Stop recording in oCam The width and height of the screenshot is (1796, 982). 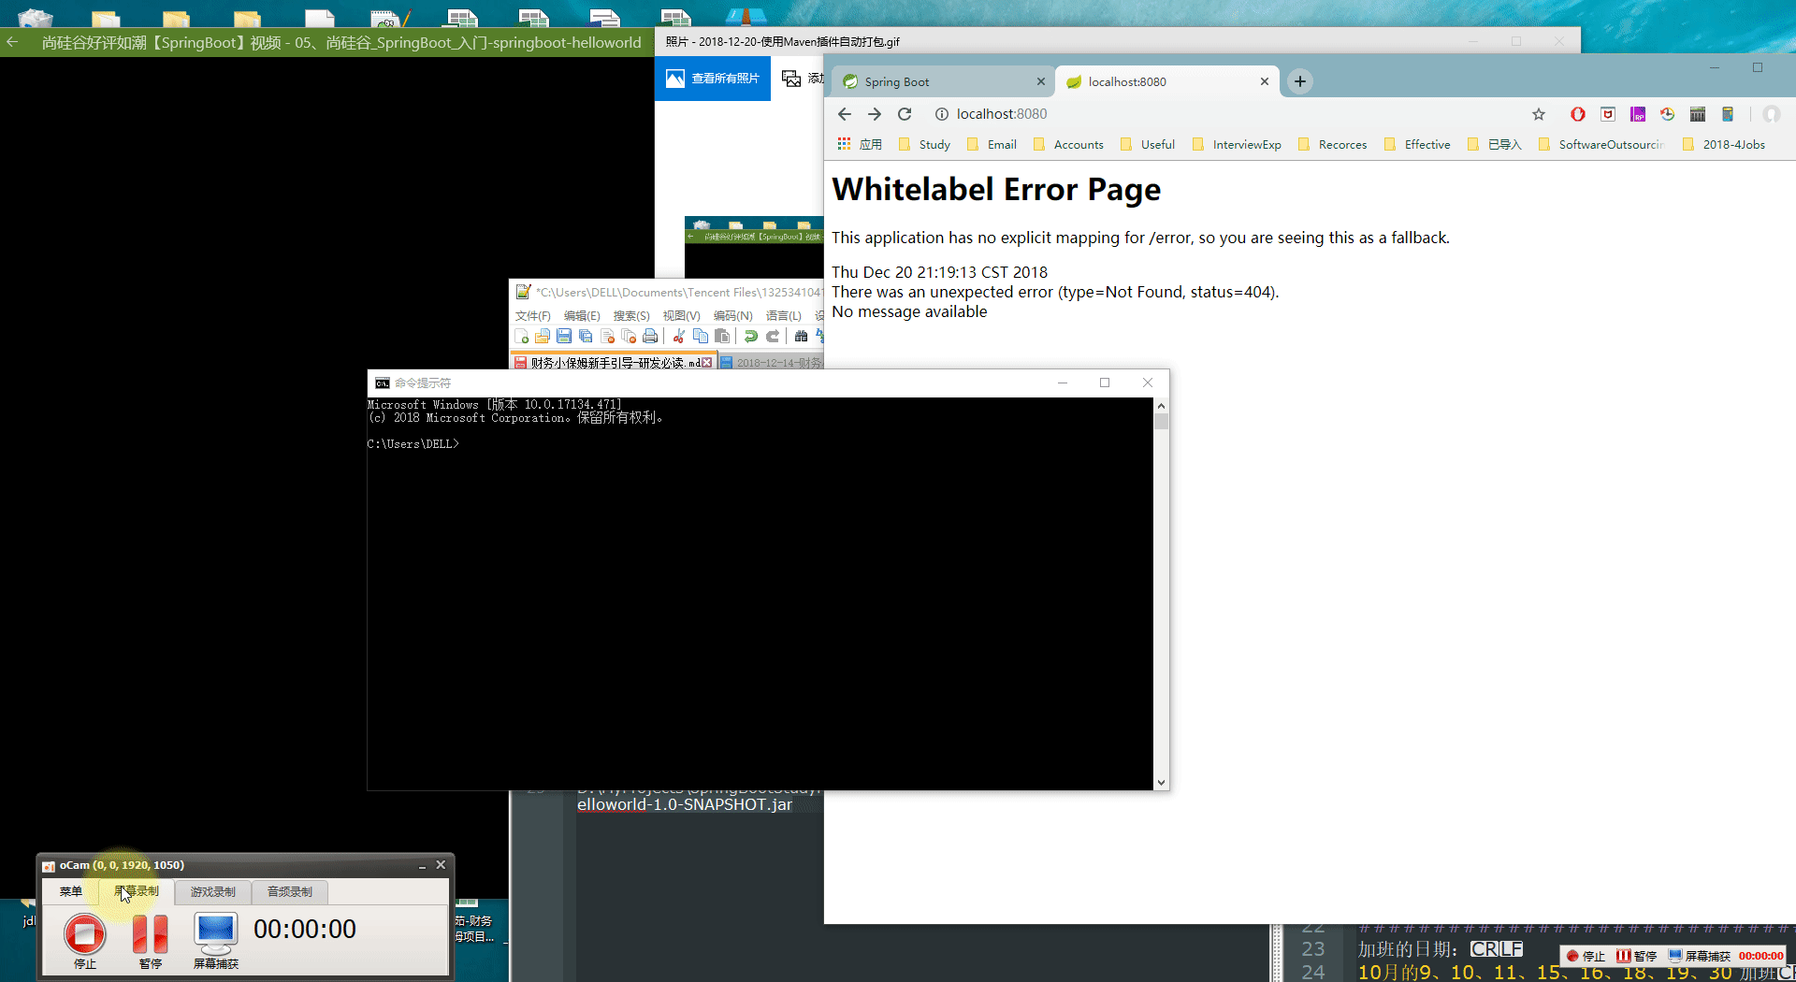[84, 934]
